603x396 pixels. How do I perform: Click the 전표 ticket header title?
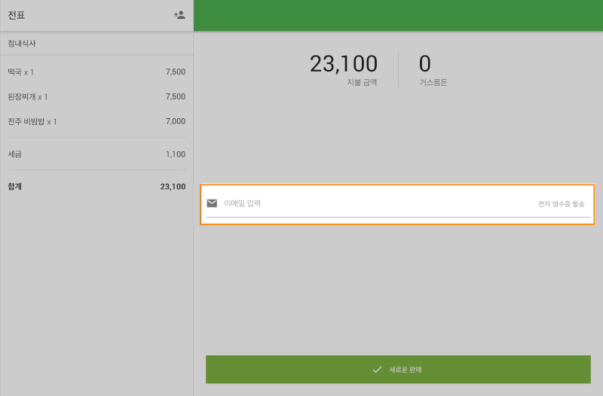[17, 15]
